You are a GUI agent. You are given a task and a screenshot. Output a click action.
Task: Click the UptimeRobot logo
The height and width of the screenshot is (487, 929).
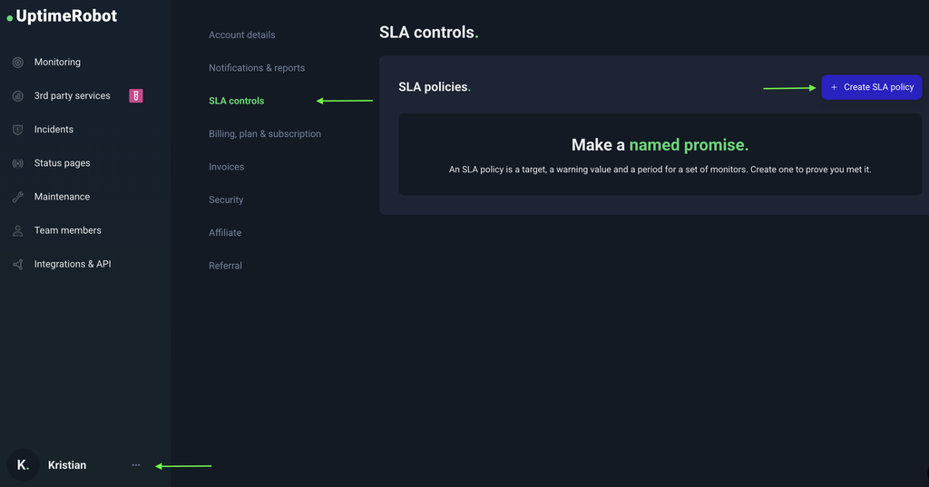[x=62, y=16]
